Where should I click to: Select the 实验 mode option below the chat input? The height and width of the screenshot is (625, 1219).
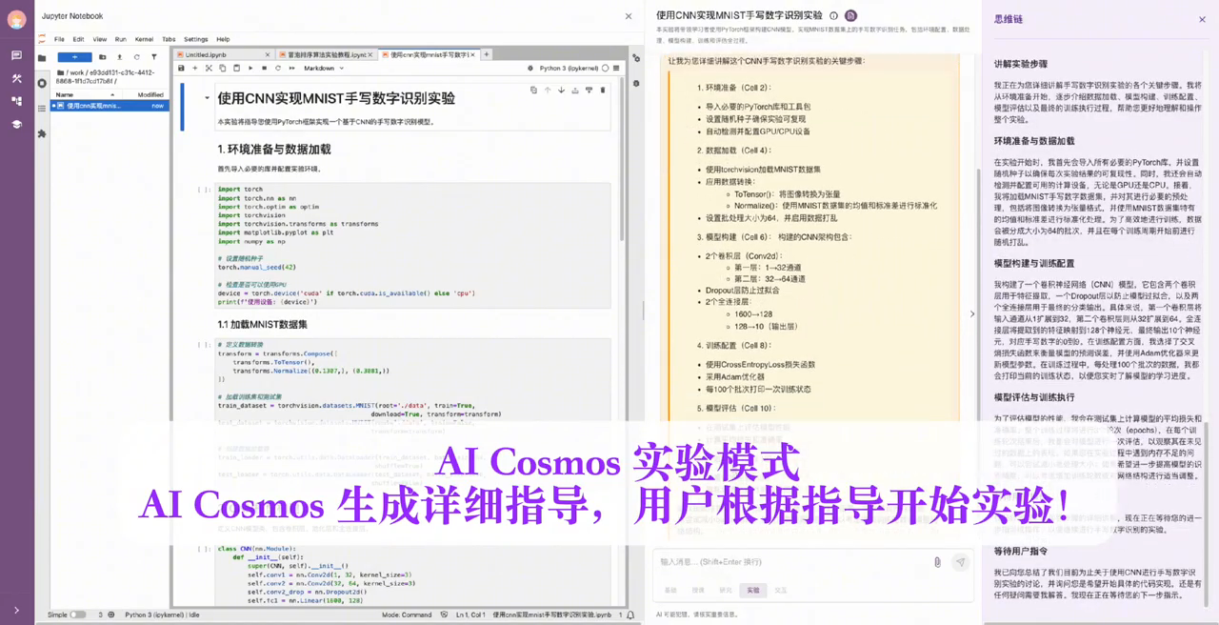click(753, 591)
